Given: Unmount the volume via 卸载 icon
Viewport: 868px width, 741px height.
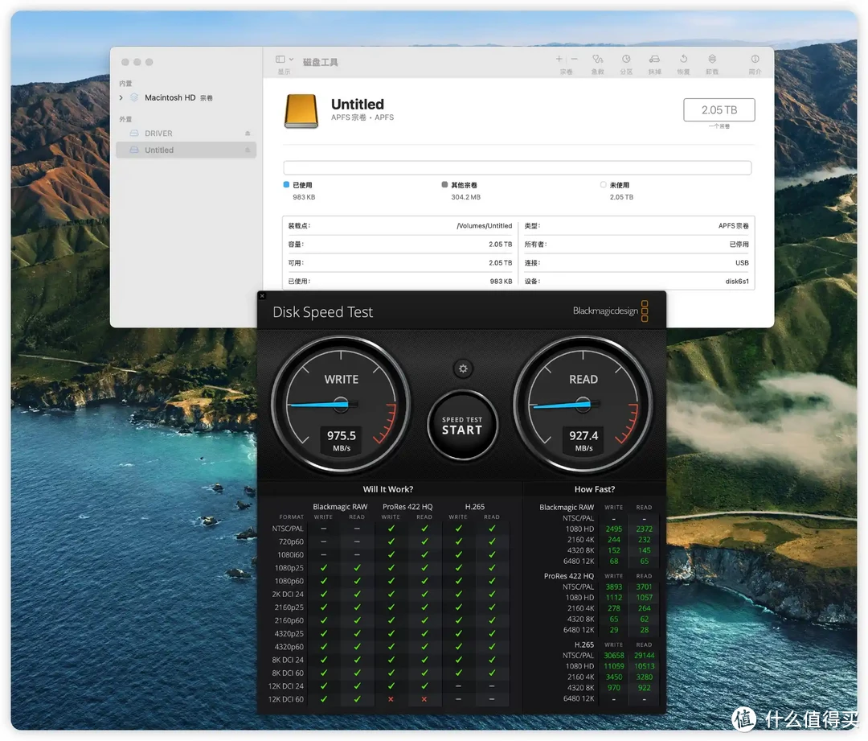Looking at the screenshot, I should click(712, 60).
